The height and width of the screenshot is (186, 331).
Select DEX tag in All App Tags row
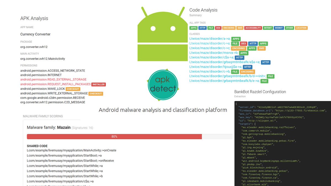(x=218, y=28)
